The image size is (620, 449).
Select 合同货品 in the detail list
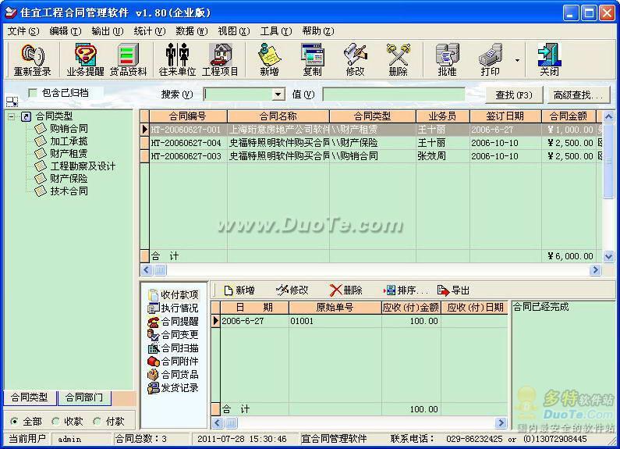tap(174, 375)
